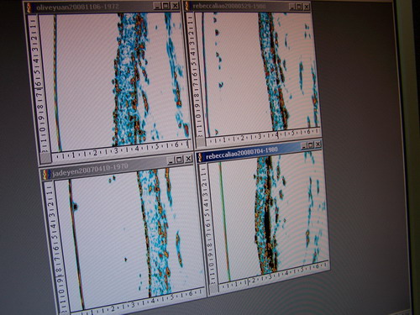
Task: Click the scan image in jadeyen20070410-1970 window
Action: 130,237
